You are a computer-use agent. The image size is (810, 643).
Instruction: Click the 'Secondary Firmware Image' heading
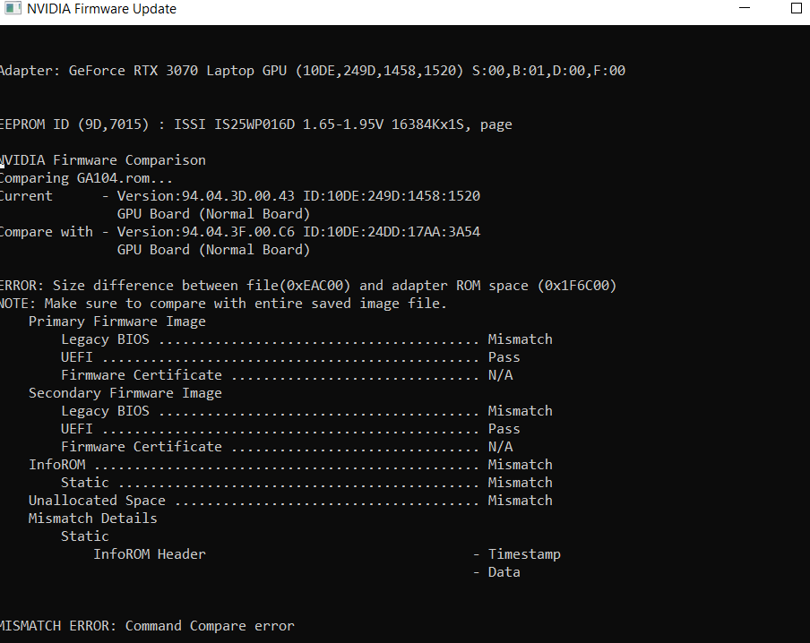click(125, 393)
